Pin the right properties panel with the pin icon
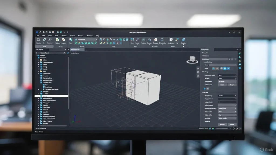 (237, 50)
